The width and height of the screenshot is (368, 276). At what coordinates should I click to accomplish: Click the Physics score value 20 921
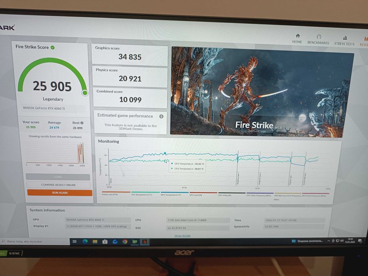(x=130, y=78)
